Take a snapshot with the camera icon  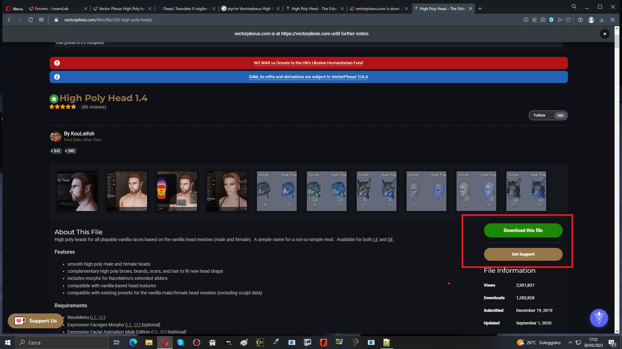543,20
